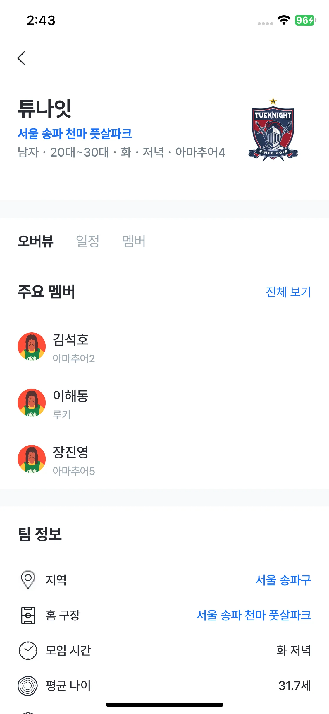Open the 서울 송파 천마 풋살파크 header link
Viewport: 329px width, 714px height.
tap(75, 134)
